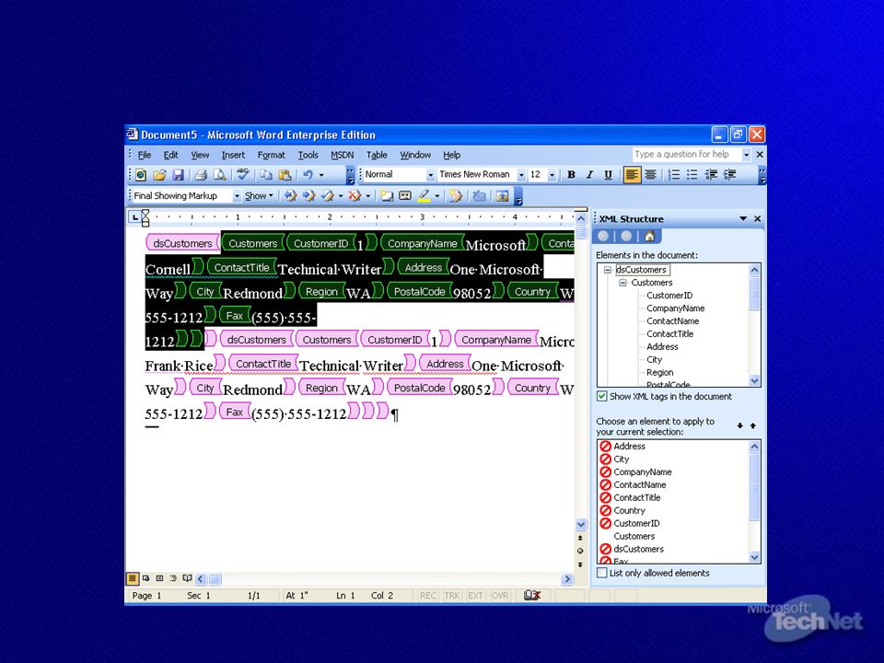Toggle the EXT extend selection indicator
Image resolution: width=884 pixels, height=663 pixels.
click(476, 596)
